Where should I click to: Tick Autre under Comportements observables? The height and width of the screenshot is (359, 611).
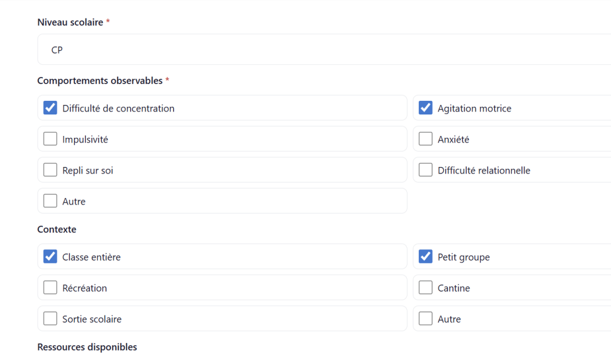(51, 201)
